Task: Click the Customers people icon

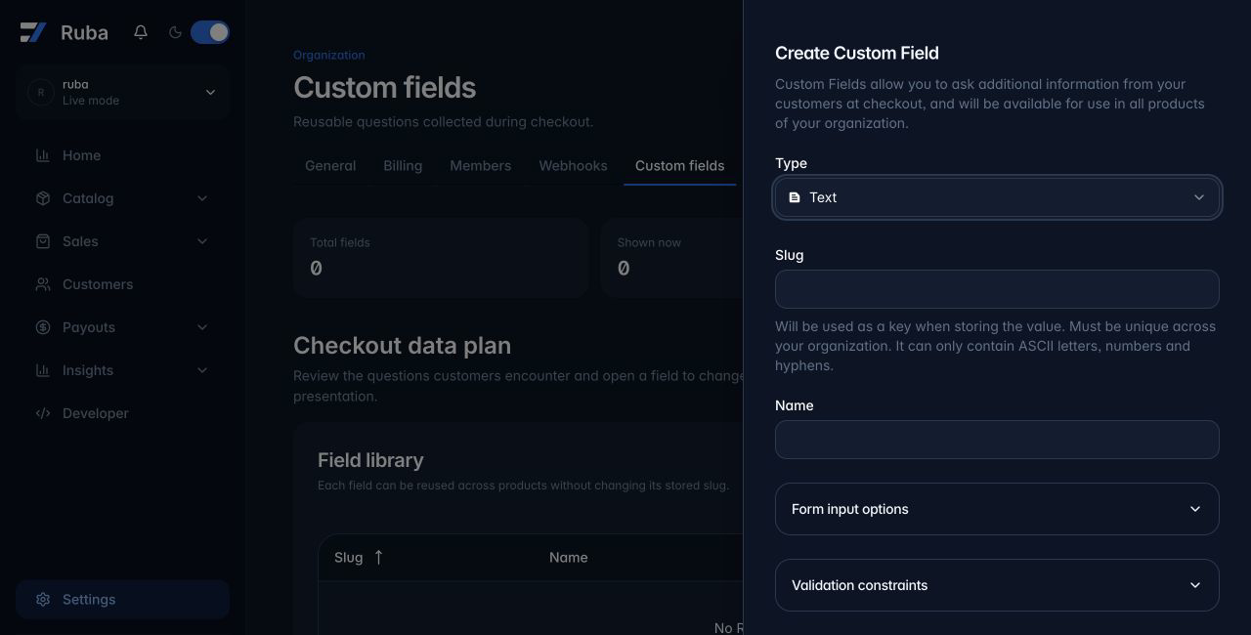Action: coord(43,284)
